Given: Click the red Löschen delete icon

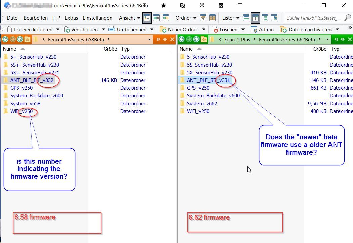Looking at the screenshot, I should coord(215,29).
